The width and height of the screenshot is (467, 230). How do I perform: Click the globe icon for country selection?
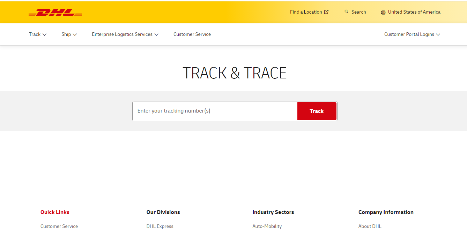click(x=383, y=12)
